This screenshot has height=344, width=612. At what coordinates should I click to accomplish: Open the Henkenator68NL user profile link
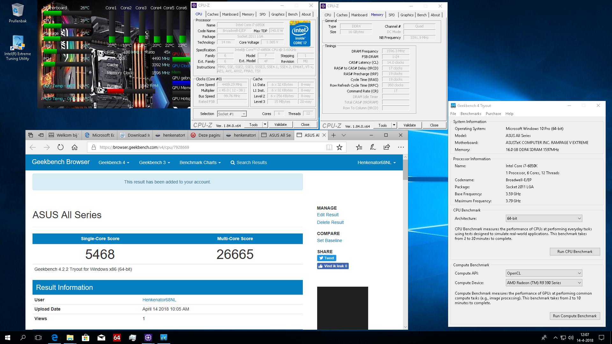click(159, 300)
